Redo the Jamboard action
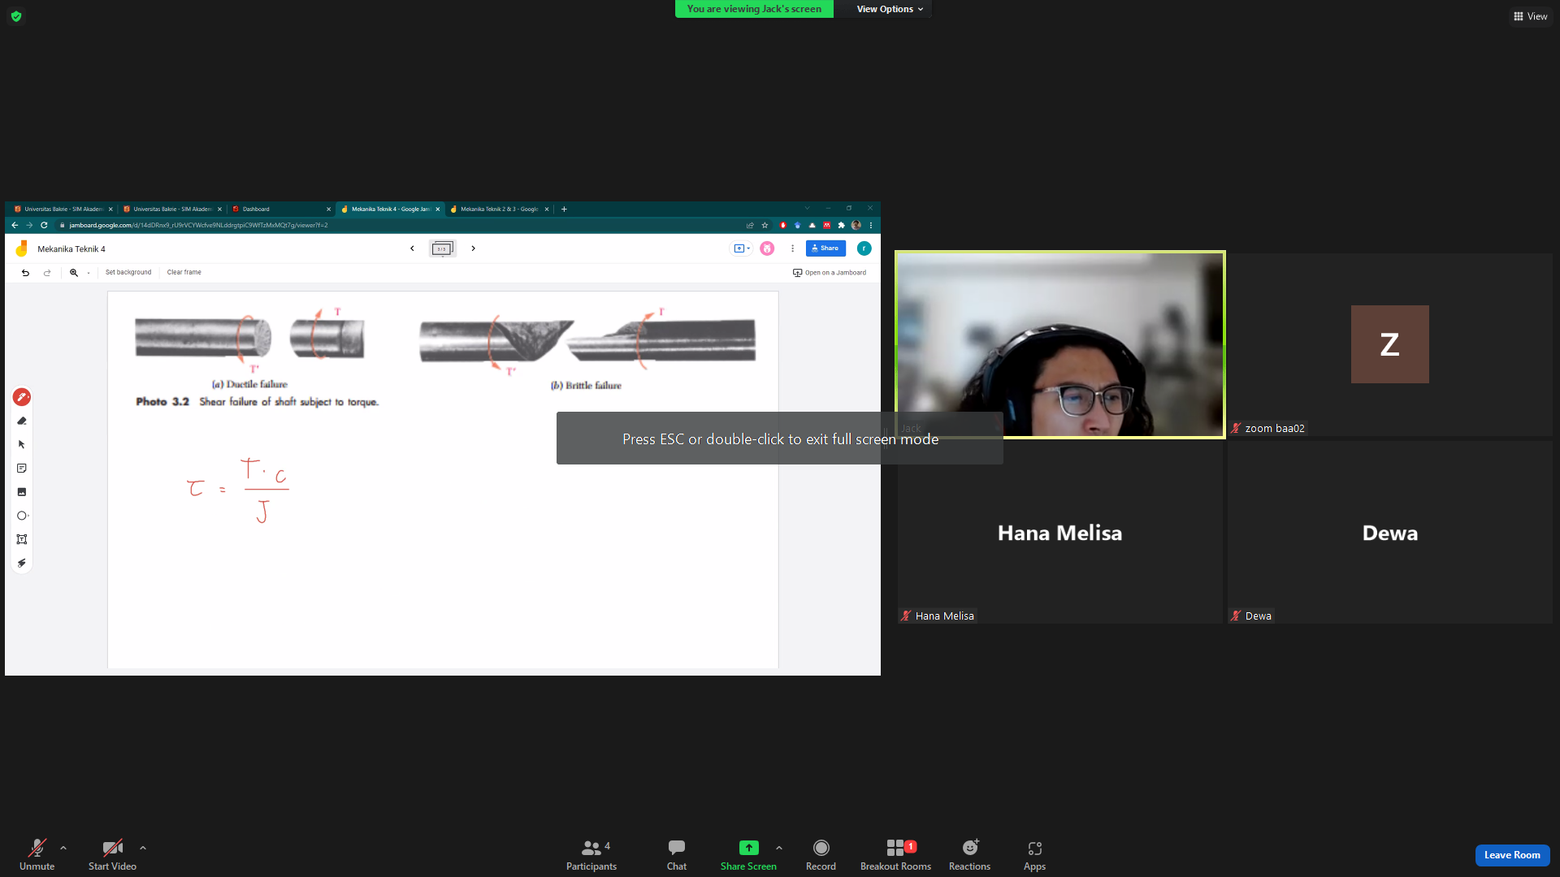This screenshot has height=877, width=1560. pos(47,273)
